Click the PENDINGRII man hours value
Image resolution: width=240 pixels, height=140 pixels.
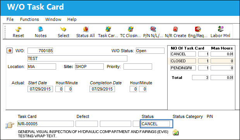pos(222,68)
